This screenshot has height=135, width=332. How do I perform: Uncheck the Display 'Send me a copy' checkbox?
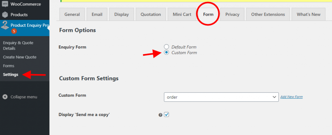click(167, 115)
